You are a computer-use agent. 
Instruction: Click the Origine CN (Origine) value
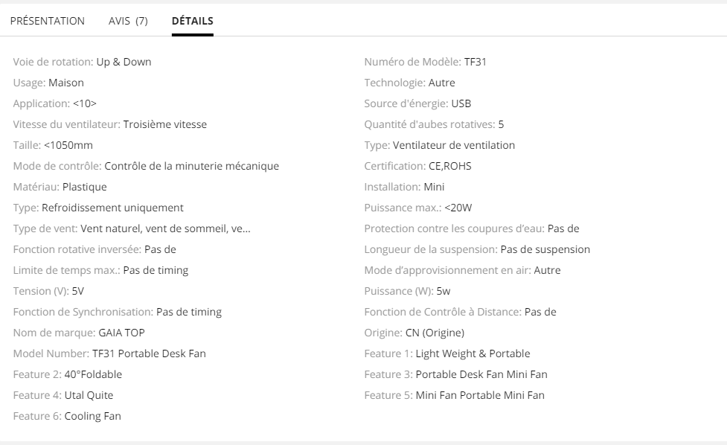pyautogui.click(x=435, y=333)
